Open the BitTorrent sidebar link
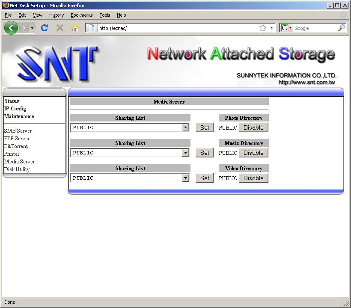Screen dimensions: 351x308 [16, 146]
